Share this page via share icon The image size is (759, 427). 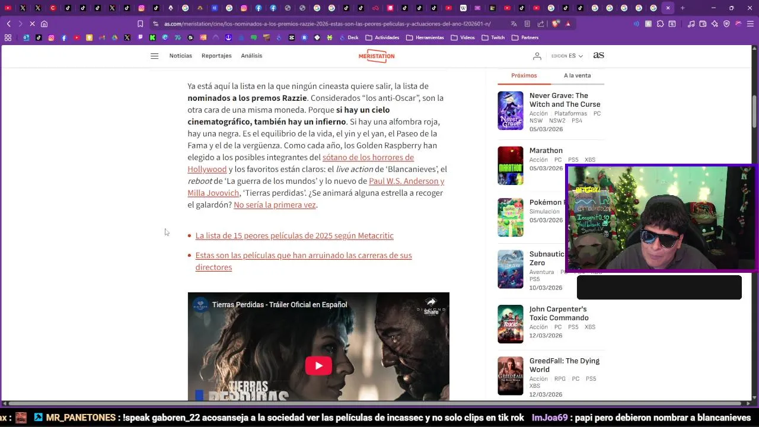(x=541, y=24)
